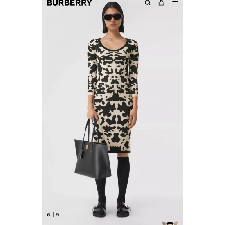Image resolution: width=225 pixels, height=225 pixels.
Task: Click the model's black sunglasses
Action: click(113, 17)
